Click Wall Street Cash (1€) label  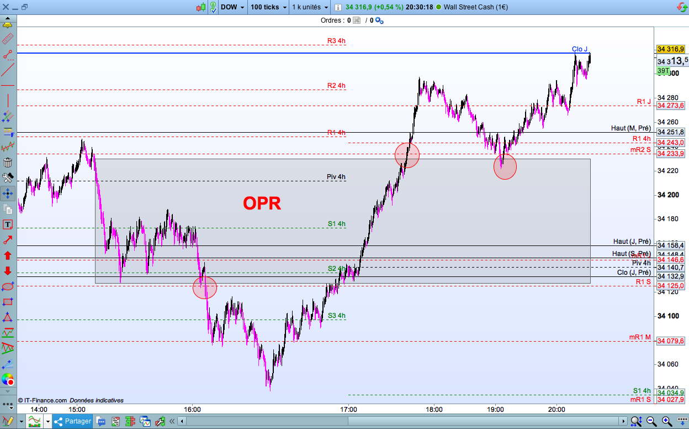point(476,7)
